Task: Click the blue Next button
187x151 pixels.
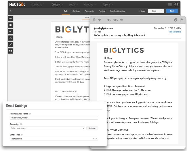Action: (172, 11)
